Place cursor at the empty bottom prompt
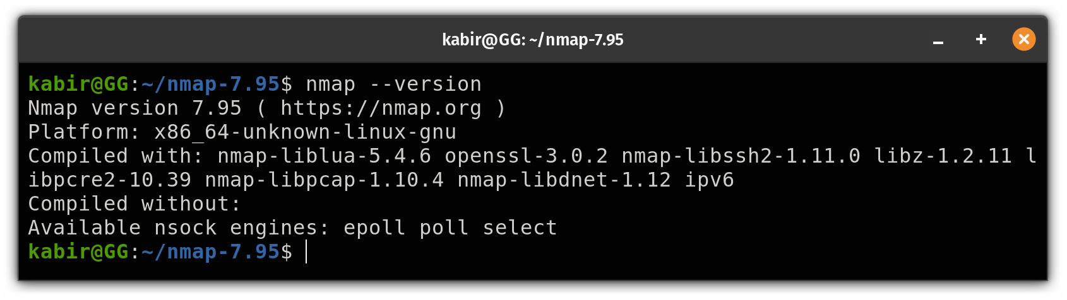This screenshot has height=300, width=1067. tap(307, 251)
